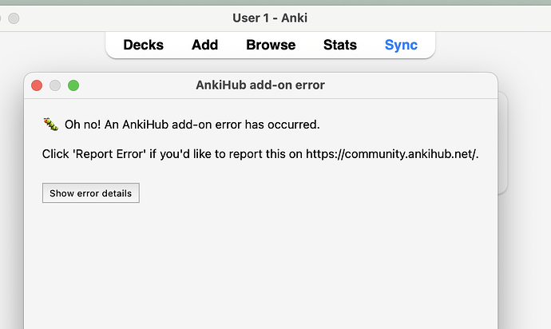551x329 pixels.
Task: Close the AnkiHub add-on error dialog
Action: 37,85
